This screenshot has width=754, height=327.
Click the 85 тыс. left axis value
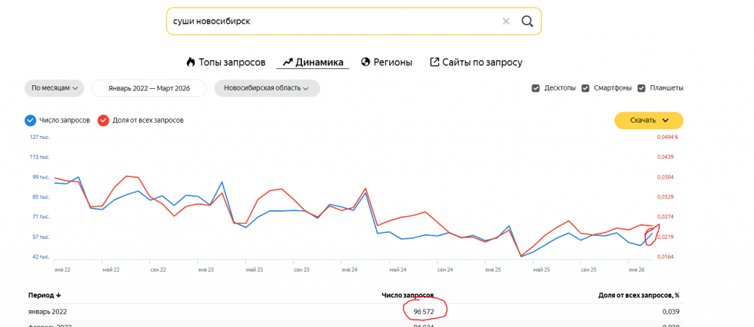point(41,197)
